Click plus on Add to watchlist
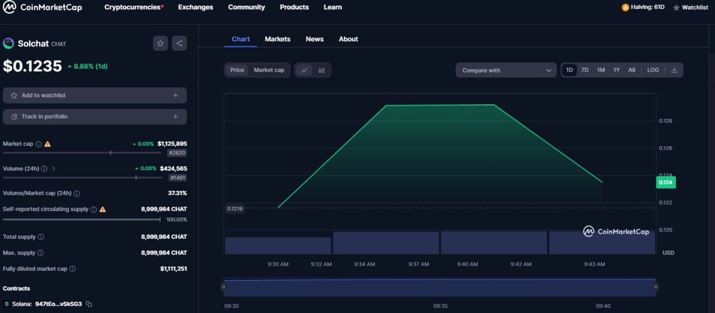Image resolution: width=715 pixels, height=313 pixels. click(x=175, y=95)
